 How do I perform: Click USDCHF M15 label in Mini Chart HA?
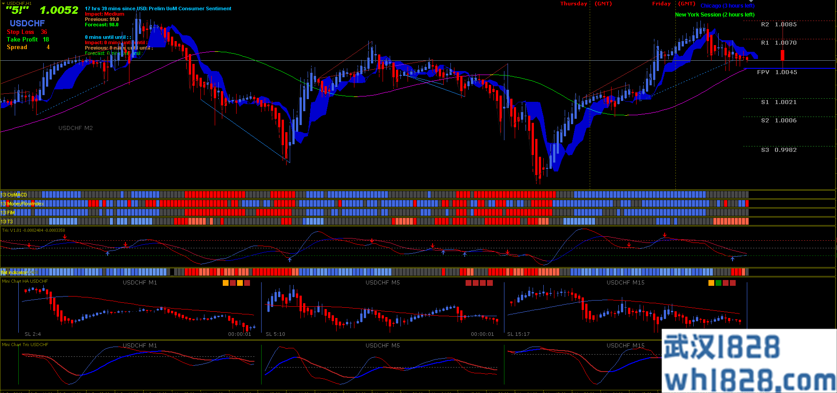tap(625, 283)
